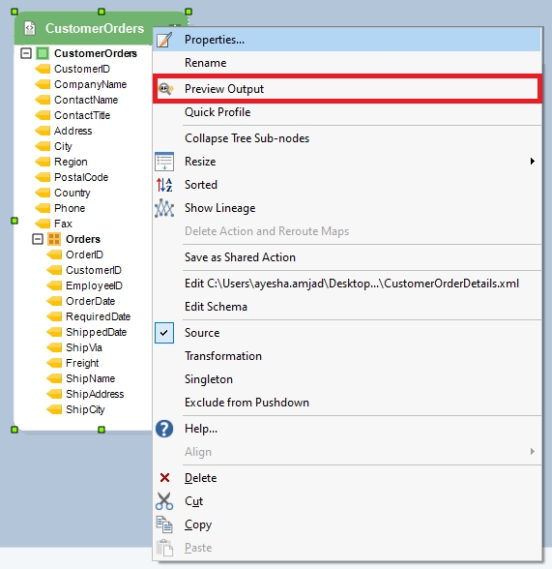Click the Cut scissors icon
The height and width of the screenshot is (569, 552).
point(164,501)
